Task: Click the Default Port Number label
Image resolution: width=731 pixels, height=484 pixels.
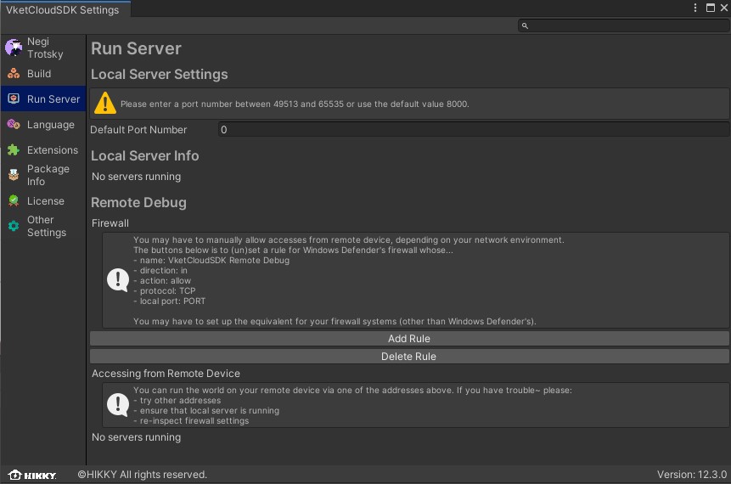Action: pos(138,130)
